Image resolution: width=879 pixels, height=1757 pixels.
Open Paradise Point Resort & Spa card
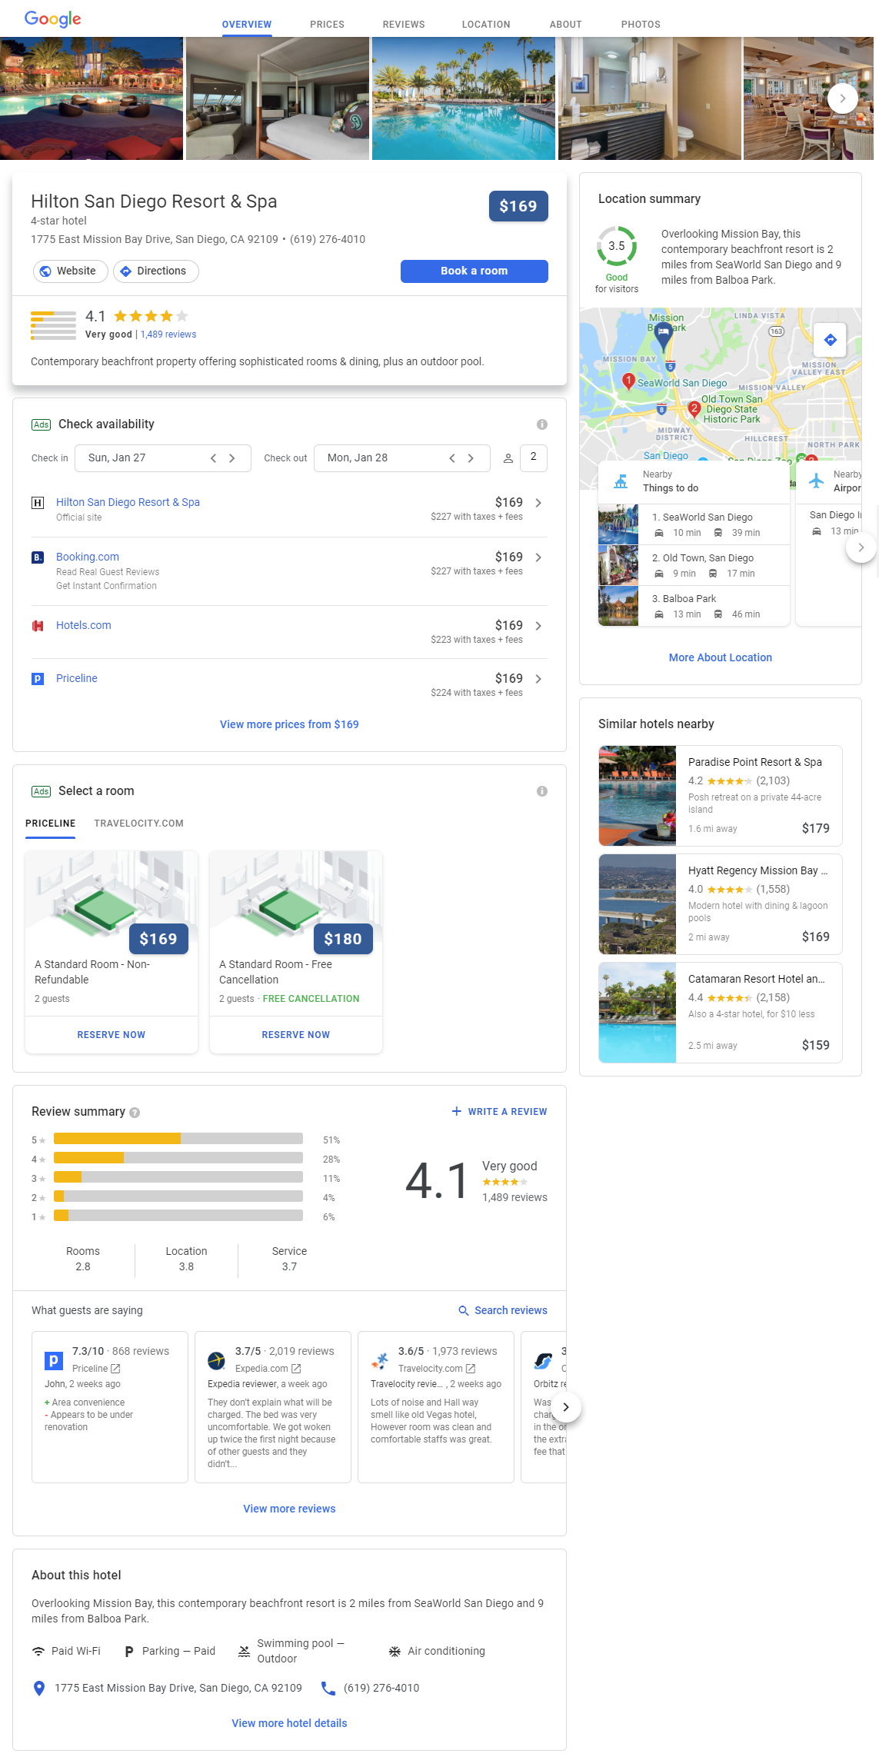point(720,796)
